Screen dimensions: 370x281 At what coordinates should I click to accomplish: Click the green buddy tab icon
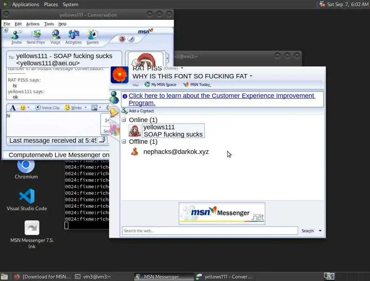tap(114, 98)
